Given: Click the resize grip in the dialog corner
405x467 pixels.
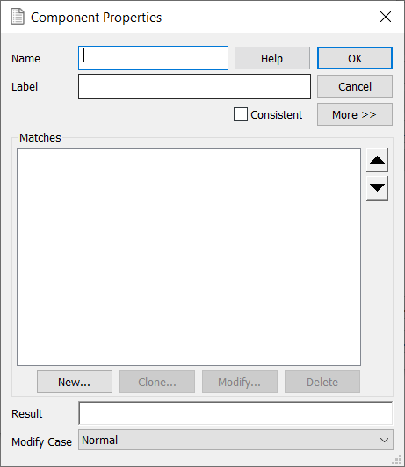Looking at the screenshot, I should (x=397, y=460).
